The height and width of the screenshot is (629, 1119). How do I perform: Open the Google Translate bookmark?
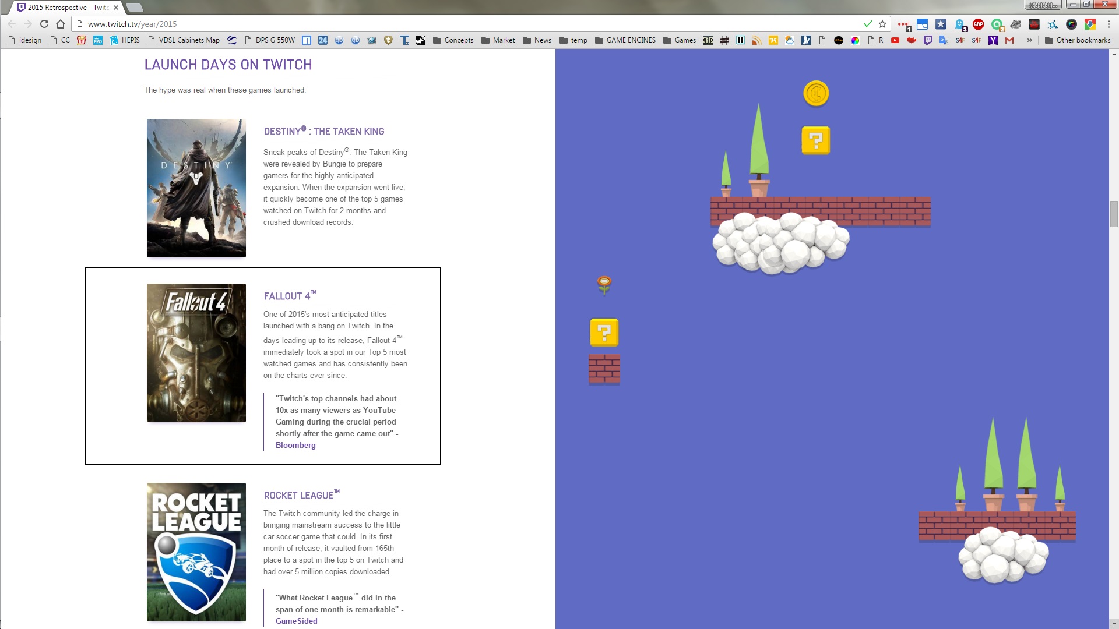tap(944, 40)
